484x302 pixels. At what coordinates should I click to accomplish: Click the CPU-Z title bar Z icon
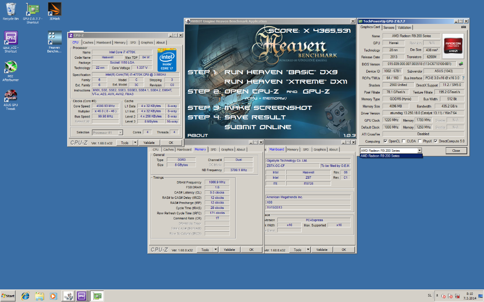(71, 35)
